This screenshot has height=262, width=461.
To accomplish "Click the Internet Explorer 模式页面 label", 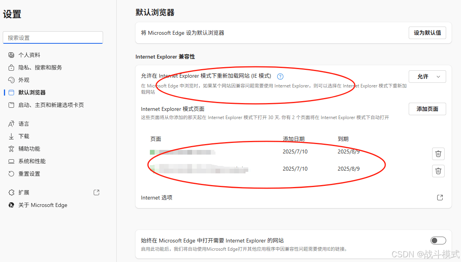I will pyautogui.click(x=173, y=109).
